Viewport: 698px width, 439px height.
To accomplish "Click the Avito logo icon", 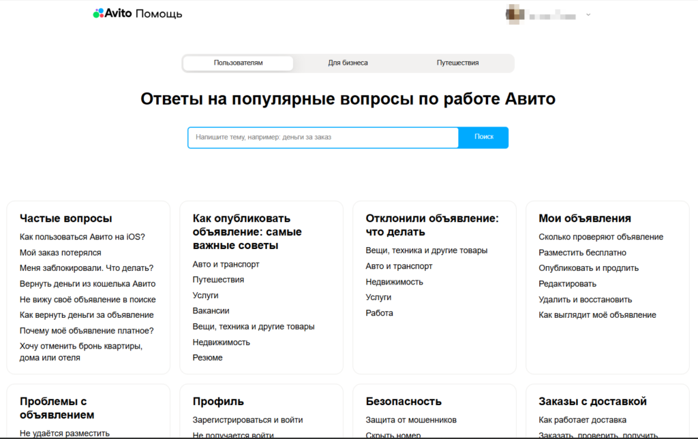I will [x=98, y=14].
